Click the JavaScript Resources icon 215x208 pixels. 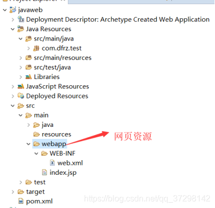pyautogui.click(x=21, y=86)
